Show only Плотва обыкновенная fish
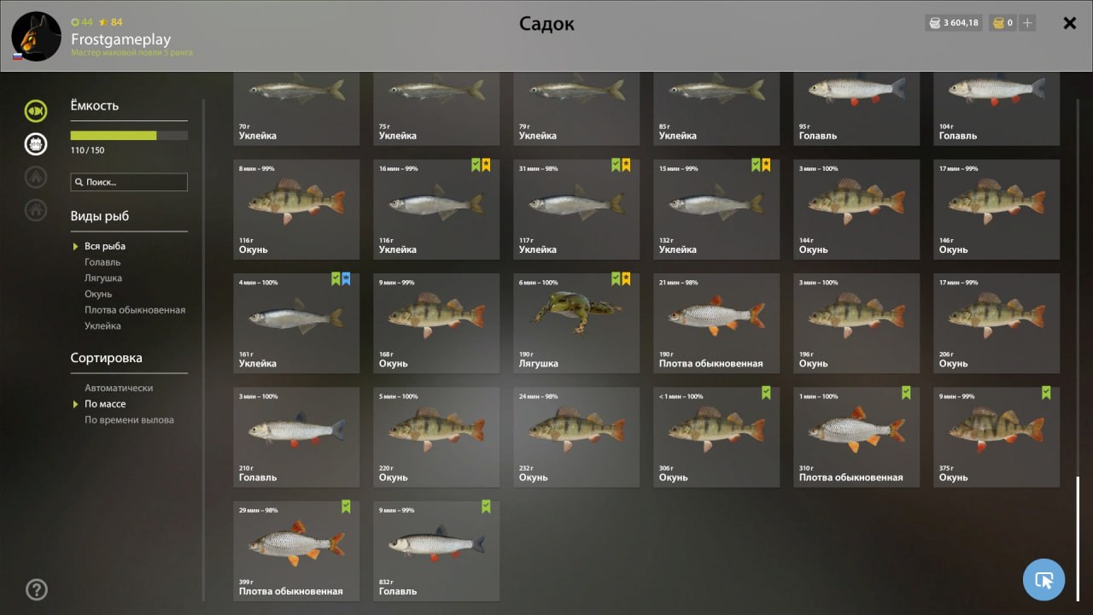This screenshot has height=615, width=1093. point(135,310)
